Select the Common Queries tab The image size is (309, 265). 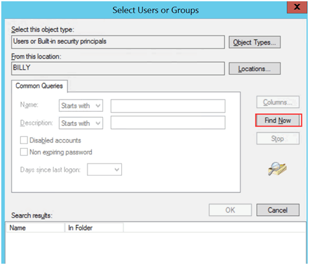point(40,86)
